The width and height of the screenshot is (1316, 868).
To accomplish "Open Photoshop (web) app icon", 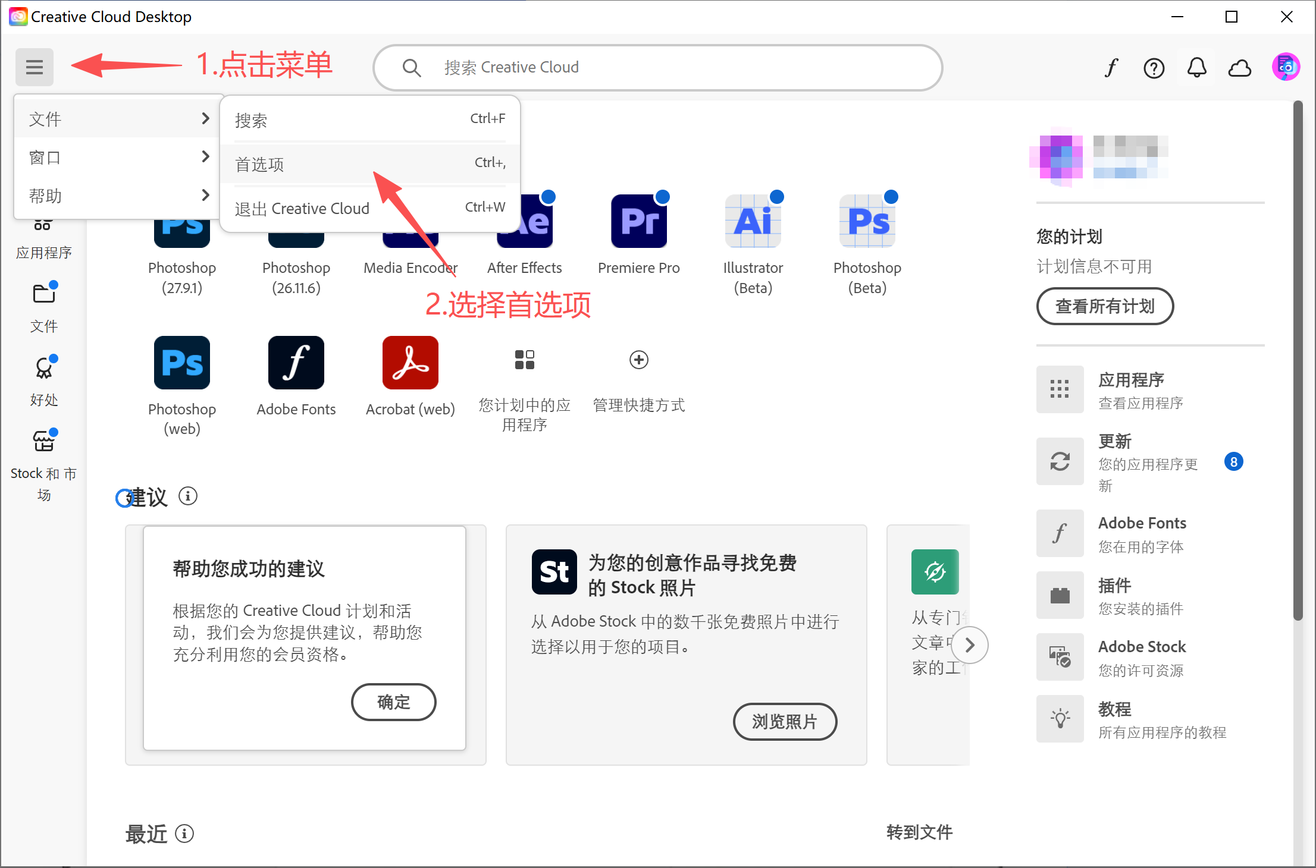I will (182, 363).
